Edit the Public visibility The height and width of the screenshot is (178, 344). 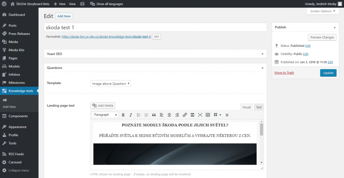pyautogui.click(x=306, y=54)
